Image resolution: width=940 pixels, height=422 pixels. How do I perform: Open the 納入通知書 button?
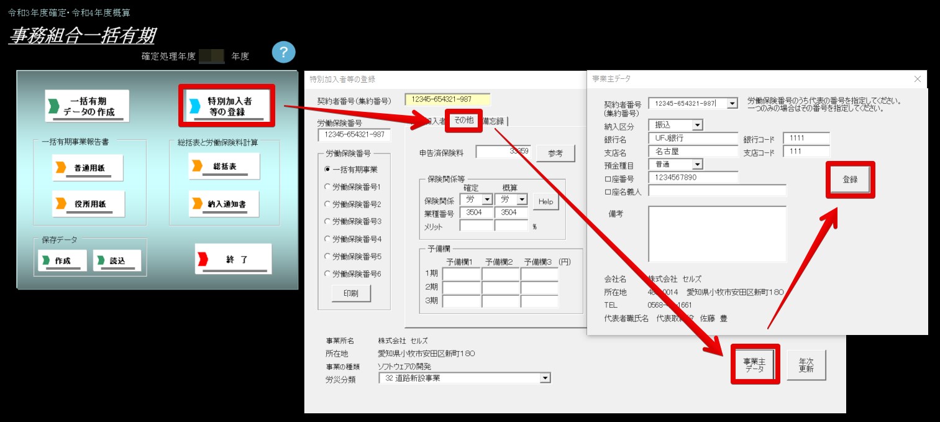click(224, 204)
